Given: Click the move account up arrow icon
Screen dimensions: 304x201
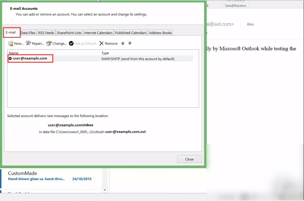Looking at the screenshot, I should click(123, 43).
